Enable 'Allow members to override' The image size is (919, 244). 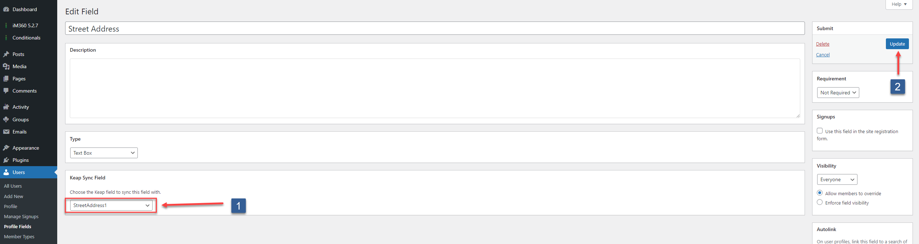pyautogui.click(x=820, y=193)
